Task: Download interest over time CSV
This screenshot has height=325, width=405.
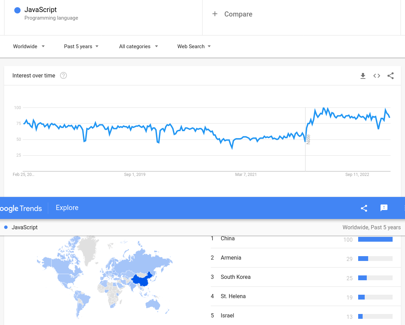Action: click(363, 76)
